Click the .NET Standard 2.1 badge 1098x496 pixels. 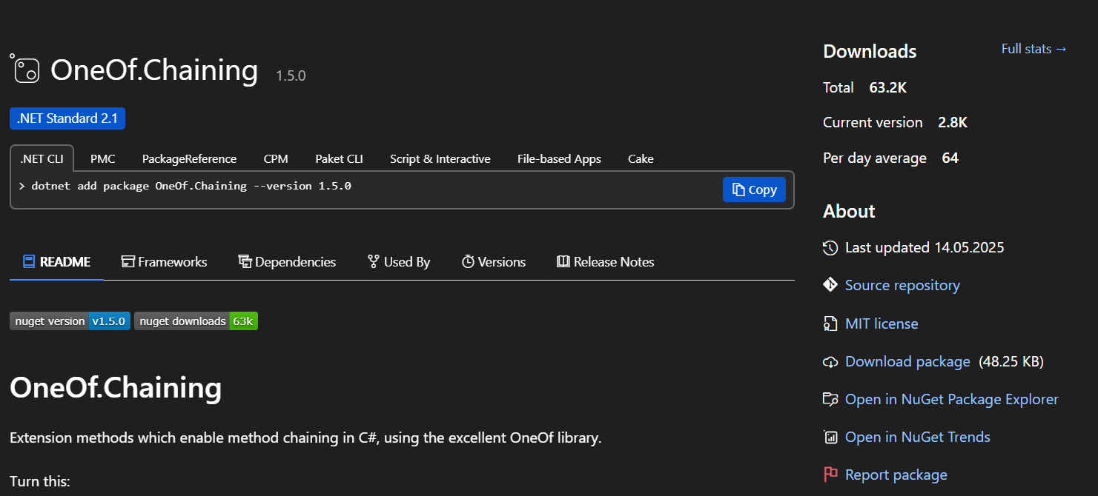click(x=67, y=118)
